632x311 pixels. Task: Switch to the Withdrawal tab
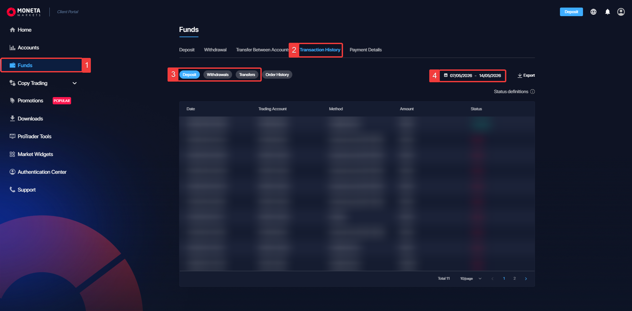coord(215,50)
